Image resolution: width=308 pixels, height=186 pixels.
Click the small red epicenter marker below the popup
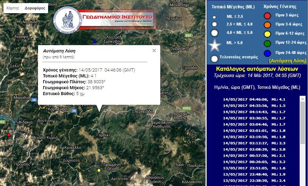tap(99, 113)
